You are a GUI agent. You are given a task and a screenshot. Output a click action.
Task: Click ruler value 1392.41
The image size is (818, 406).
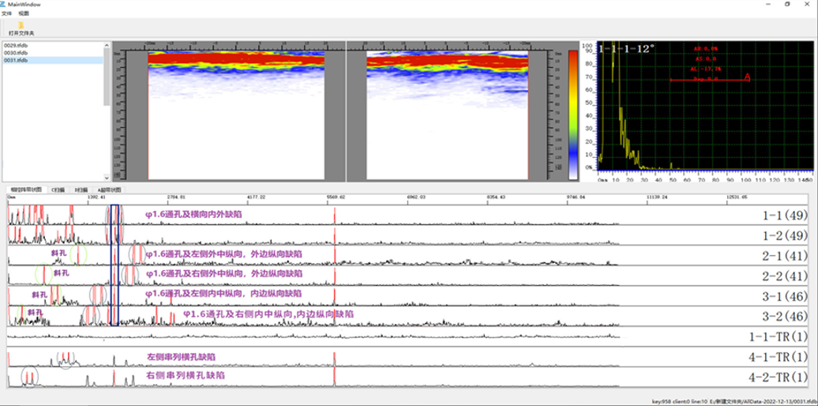click(96, 197)
